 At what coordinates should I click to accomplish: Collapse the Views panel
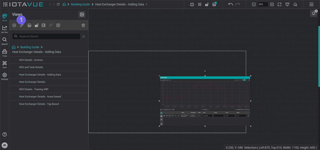[x=82, y=15]
